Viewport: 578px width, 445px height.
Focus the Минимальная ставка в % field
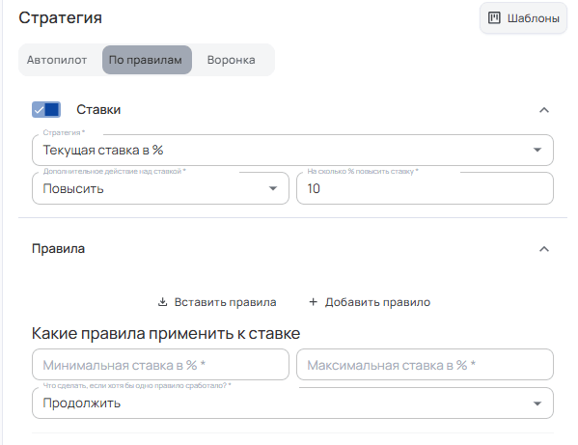(x=161, y=365)
